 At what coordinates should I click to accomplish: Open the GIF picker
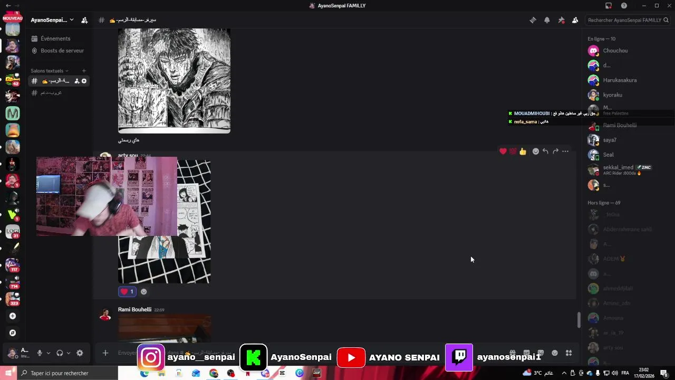click(x=526, y=353)
